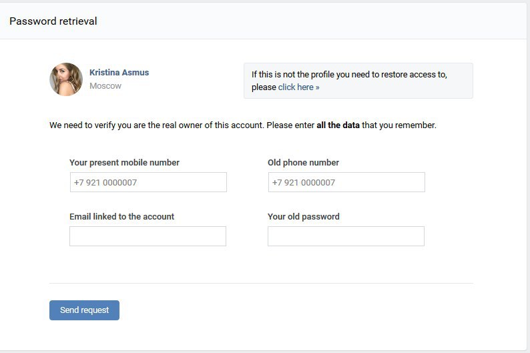Click the "Your present mobile number" label
Viewport: 530px width, 353px height.
(124, 162)
